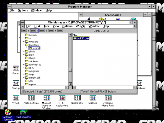The width and height of the screenshot is (164, 123).
Task: Open the sb16 folder
Action: 30,68
